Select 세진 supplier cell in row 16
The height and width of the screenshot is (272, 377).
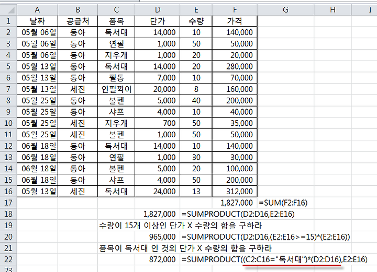[77, 192]
